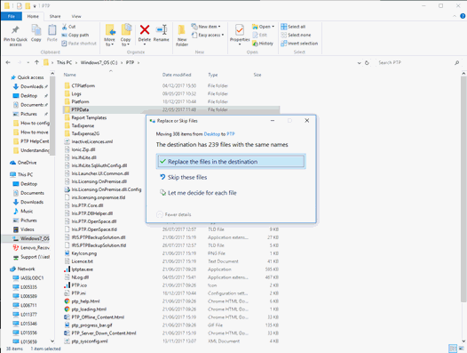Click the New folder icon

182,30
